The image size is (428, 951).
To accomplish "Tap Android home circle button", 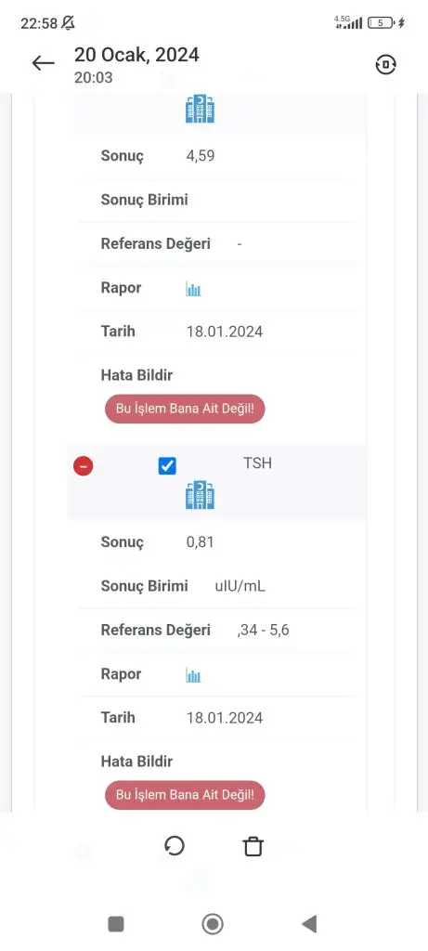I will 213,924.
